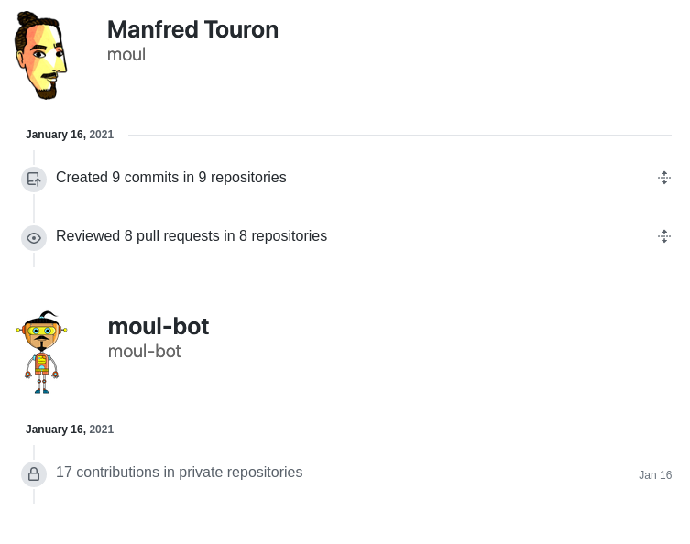Expand the 'Reviewed 8 pull requests' details
The height and width of the screenshot is (544, 690).
tap(664, 236)
